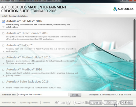Click the product list vertical scrollbar
136x107 pixels.
point(134,54)
